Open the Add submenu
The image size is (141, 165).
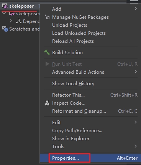click(x=90, y=9)
